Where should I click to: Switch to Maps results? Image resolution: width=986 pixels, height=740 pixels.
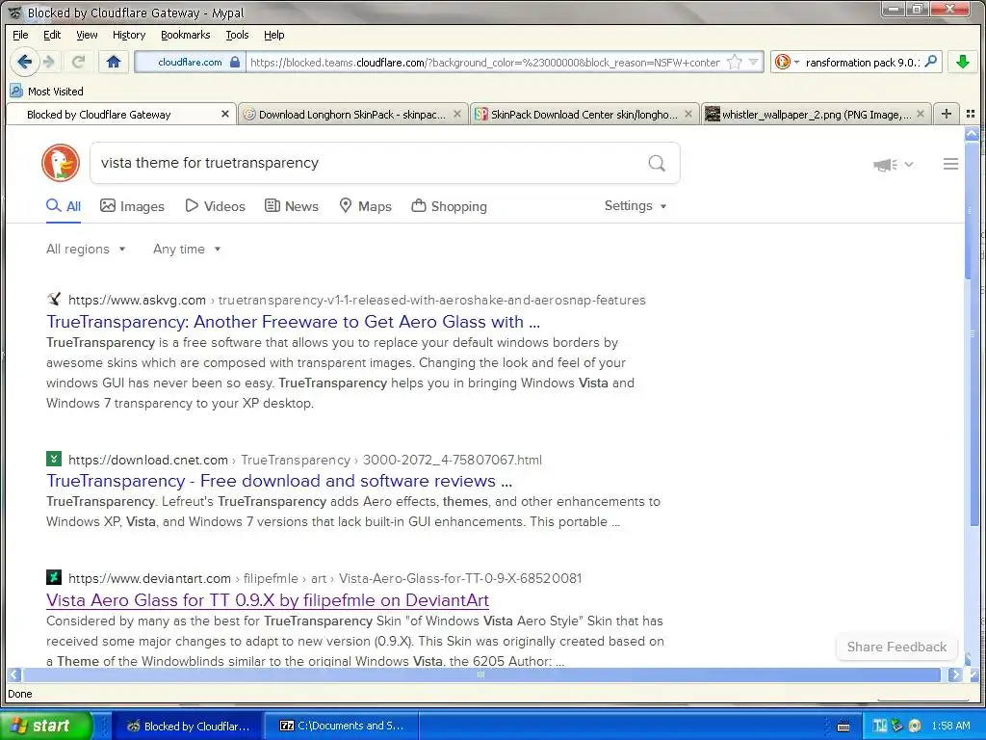(x=365, y=206)
